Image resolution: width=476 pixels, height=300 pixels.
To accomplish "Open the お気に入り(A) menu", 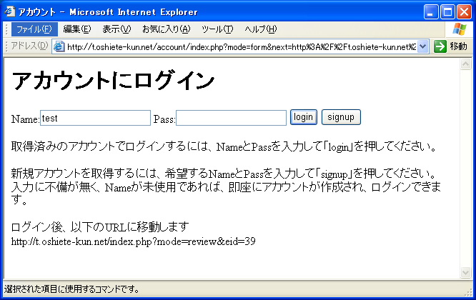I will 166,29.
